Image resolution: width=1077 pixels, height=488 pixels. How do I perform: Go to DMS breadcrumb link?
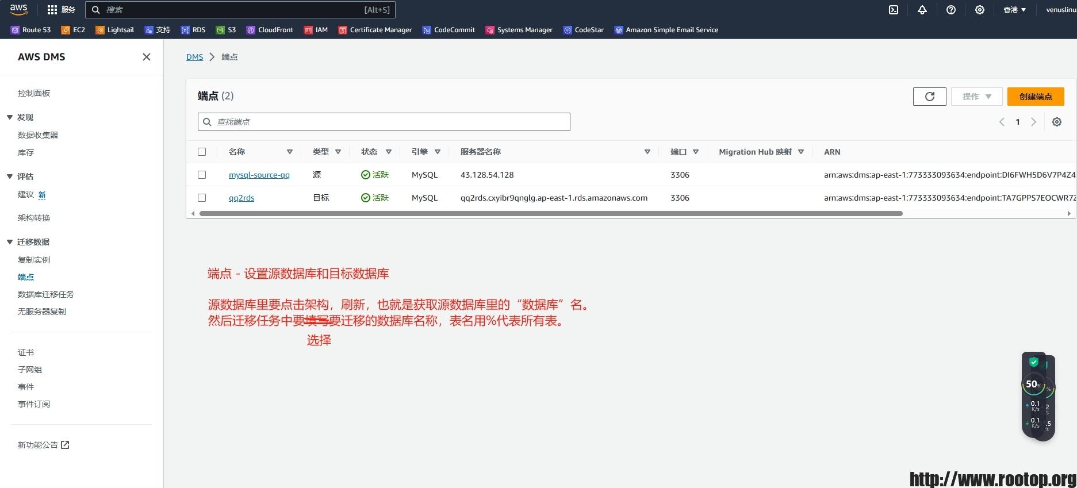[x=194, y=57]
